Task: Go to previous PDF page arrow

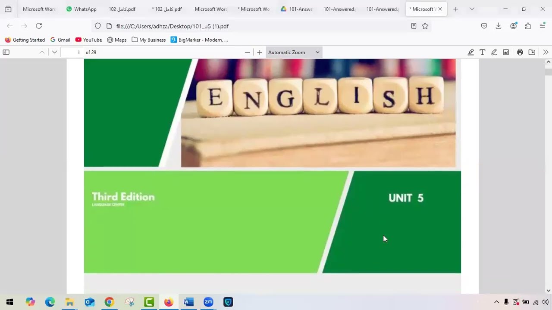Action: [42, 52]
